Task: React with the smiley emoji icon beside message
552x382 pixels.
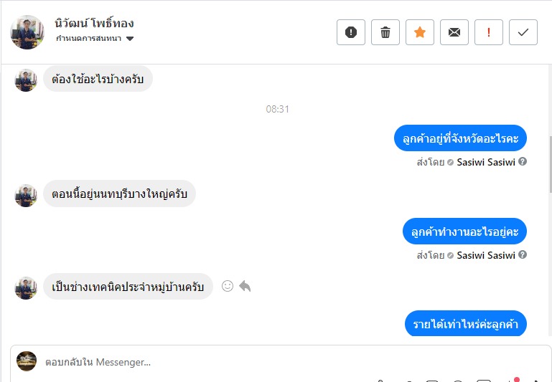Action: click(228, 286)
